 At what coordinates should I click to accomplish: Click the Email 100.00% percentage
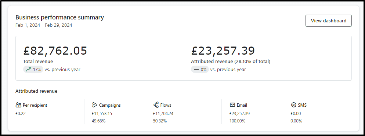(237, 121)
